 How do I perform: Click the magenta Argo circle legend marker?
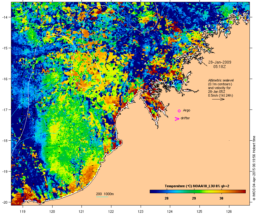tap(179, 111)
